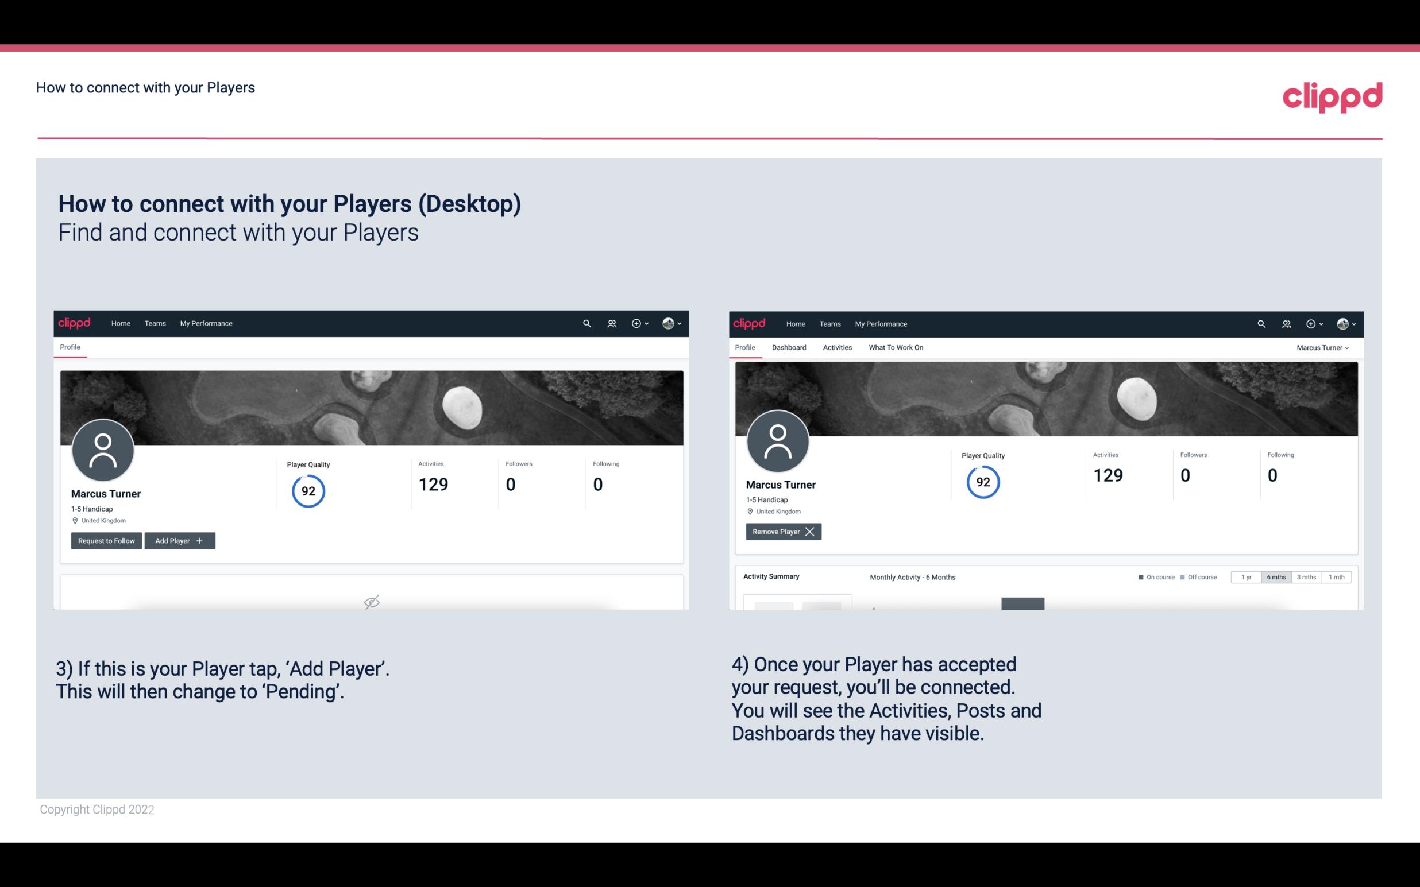The width and height of the screenshot is (1420, 887).
Task: Select the 'What To On' tab
Action: pyautogui.click(x=896, y=347)
